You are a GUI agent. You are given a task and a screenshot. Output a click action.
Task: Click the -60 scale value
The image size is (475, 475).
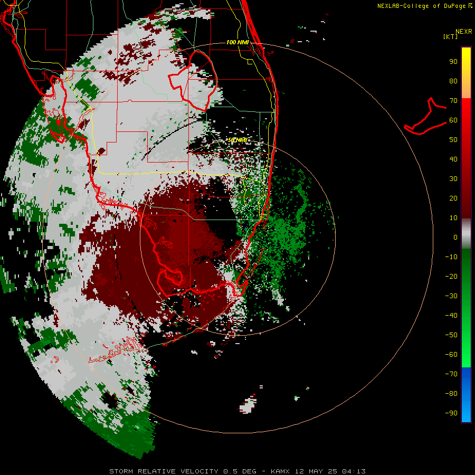click(451, 355)
